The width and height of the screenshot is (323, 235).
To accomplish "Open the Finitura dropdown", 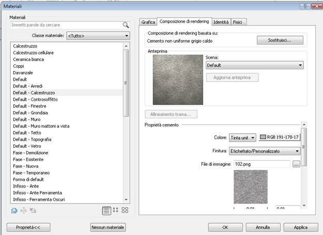I will tap(264, 151).
